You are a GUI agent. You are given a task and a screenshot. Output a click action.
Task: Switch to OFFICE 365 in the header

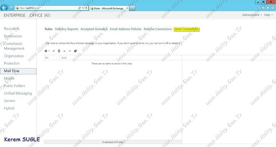(x=40, y=15)
